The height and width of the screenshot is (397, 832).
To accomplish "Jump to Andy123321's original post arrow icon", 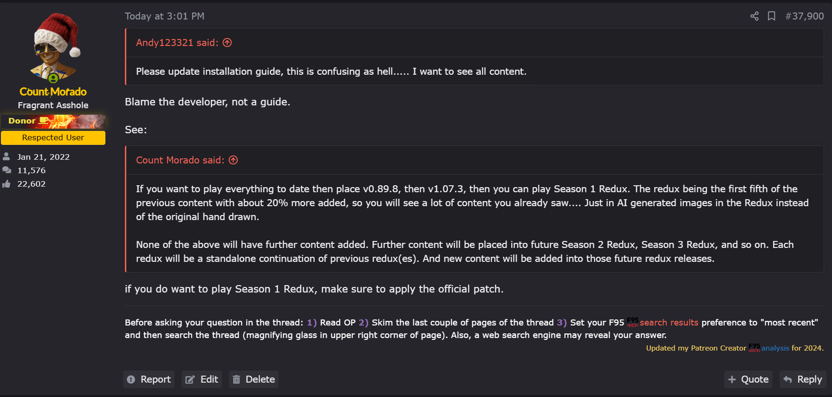I will [227, 43].
